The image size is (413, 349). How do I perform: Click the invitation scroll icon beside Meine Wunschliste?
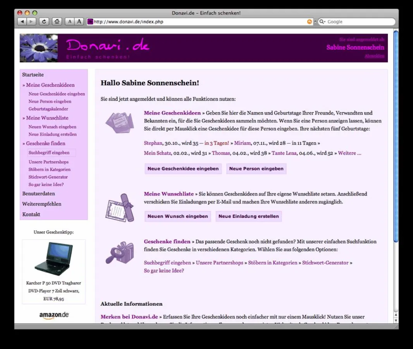pos(120,207)
